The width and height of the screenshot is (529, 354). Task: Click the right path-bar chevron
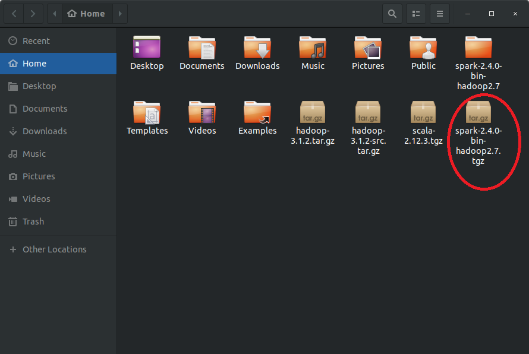pyautogui.click(x=120, y=14)
